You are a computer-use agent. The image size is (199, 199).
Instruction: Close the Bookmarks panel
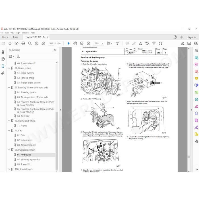click(55, 50)
